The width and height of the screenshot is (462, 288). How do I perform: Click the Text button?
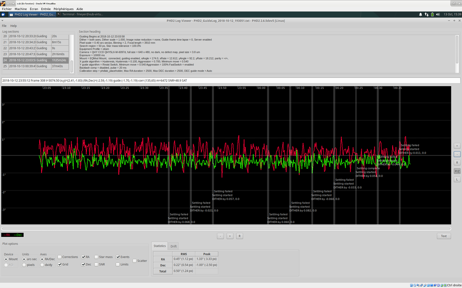point(444,236)
